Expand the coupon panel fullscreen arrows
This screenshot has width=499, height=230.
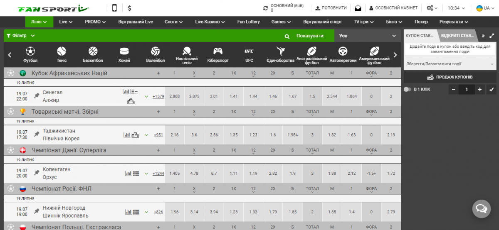click(x=492, y=36)
